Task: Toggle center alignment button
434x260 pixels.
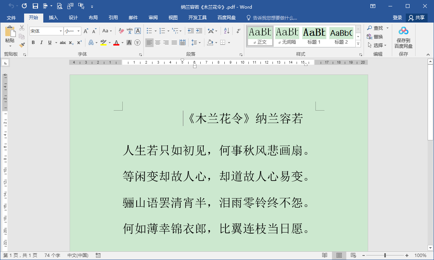Action: pos(158,43)
